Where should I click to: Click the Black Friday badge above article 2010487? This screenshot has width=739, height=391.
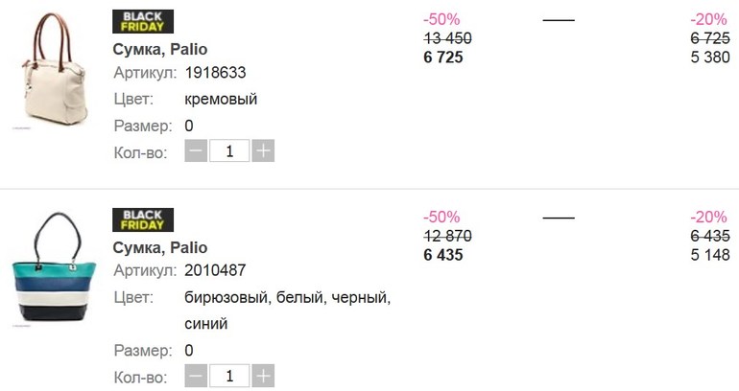coord(143,219)
